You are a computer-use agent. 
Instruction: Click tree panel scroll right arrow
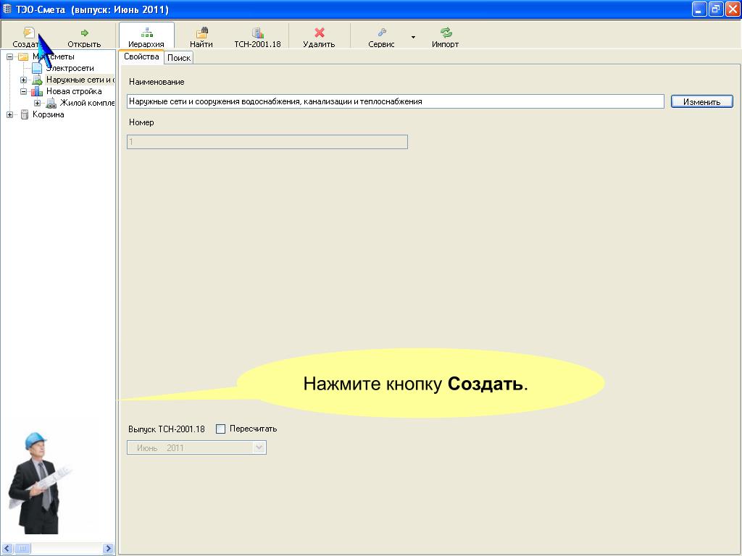pos(109,549)
